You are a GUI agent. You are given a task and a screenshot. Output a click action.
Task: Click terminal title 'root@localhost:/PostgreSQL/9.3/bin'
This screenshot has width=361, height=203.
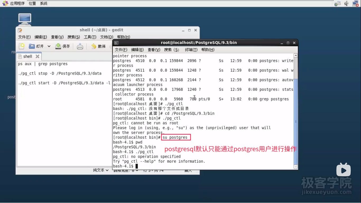[199, 43]
